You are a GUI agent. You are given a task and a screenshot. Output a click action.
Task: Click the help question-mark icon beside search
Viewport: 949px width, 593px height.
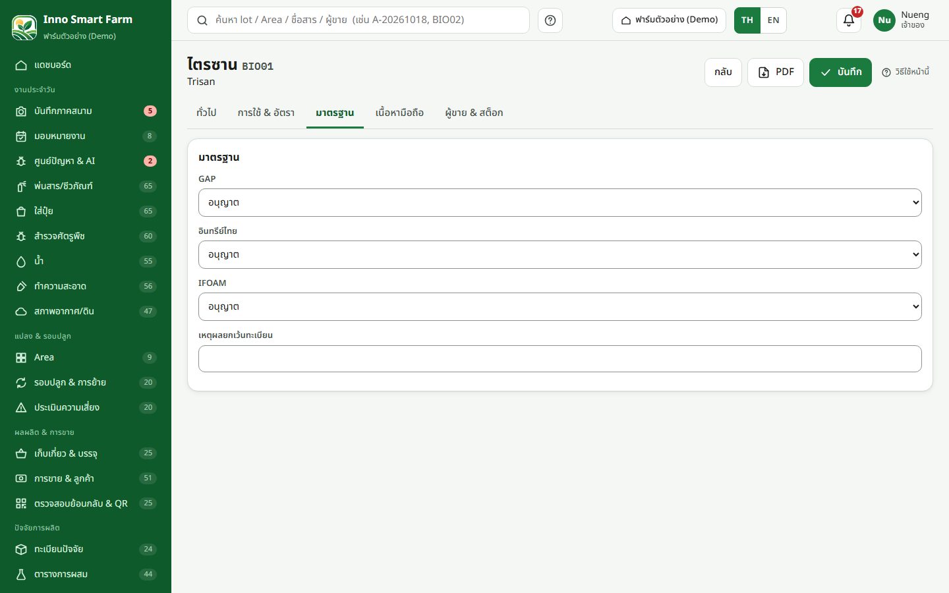point(550,20)
